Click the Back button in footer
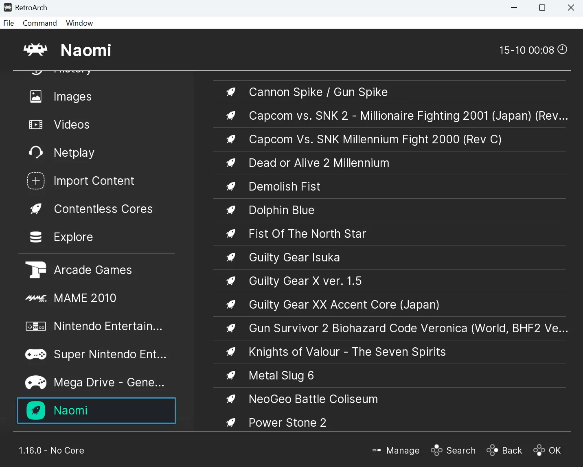 (505, 450)
